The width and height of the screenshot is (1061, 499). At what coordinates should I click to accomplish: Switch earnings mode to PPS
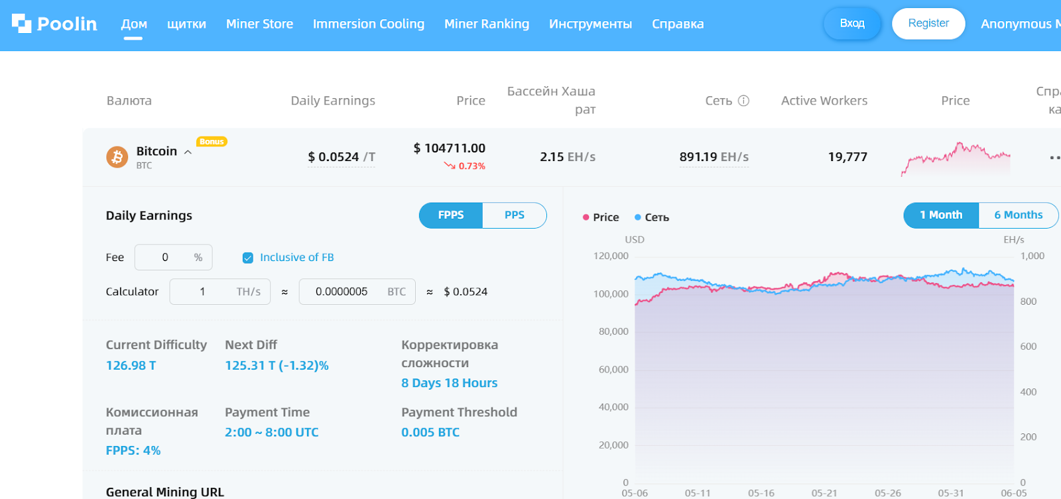[x=514, y=215]
